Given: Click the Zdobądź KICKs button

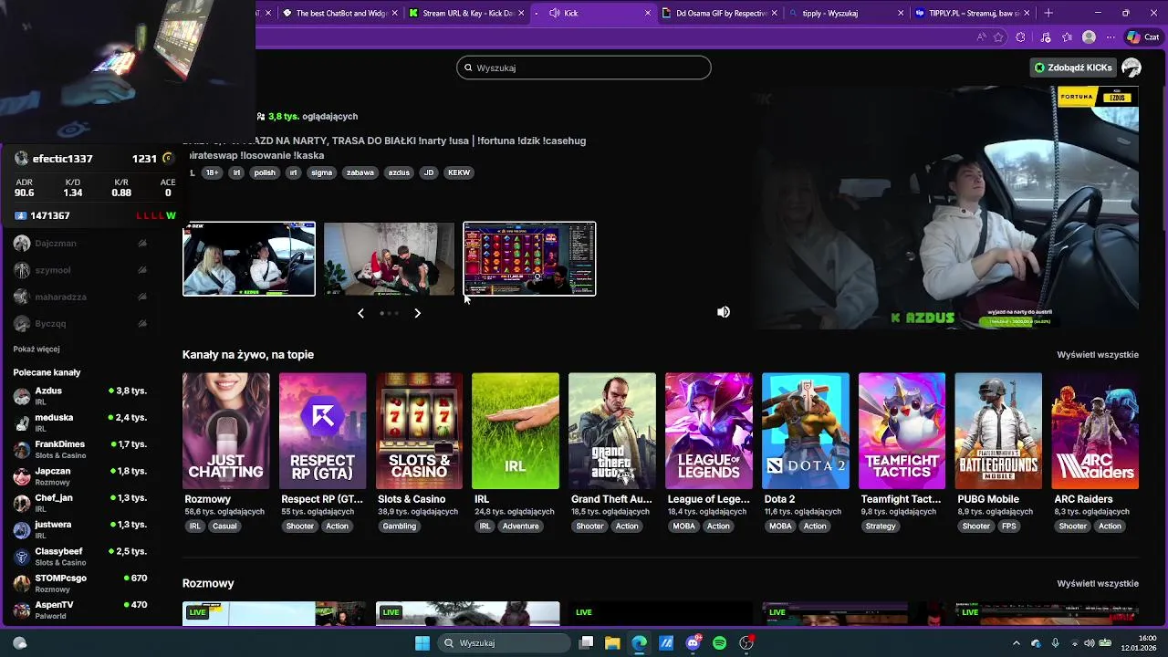Looking at the screenshot, I should (x=1073, y=68).
